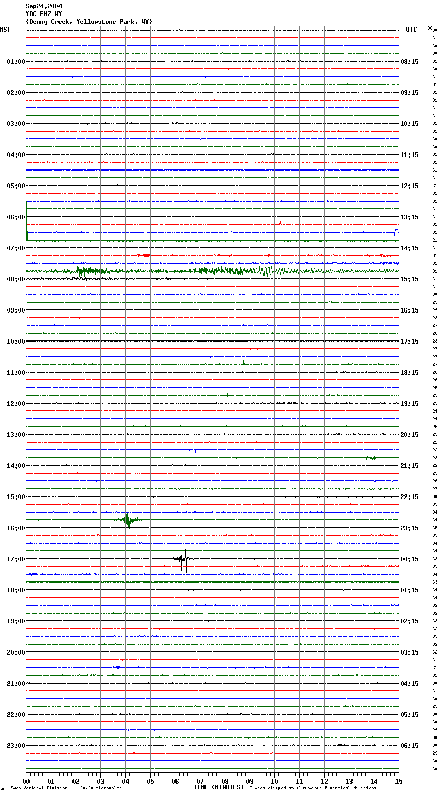The image size is (440, 795).
Task: Select the 07:00 MST time label
Action: click(x=16, y=248)
